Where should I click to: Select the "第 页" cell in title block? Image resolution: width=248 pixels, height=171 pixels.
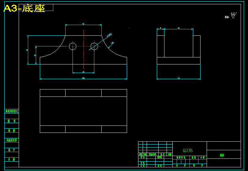198,166
